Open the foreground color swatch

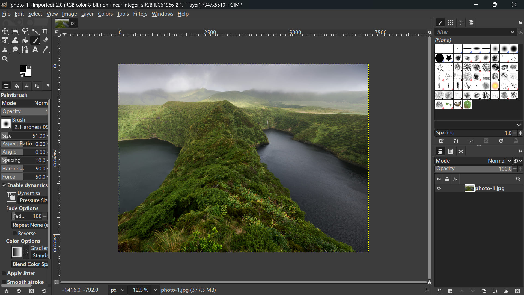[23, 69]
